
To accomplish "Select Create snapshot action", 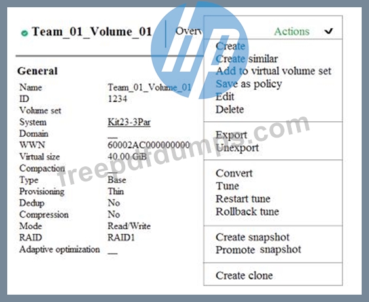I will [x=252, y=237].
